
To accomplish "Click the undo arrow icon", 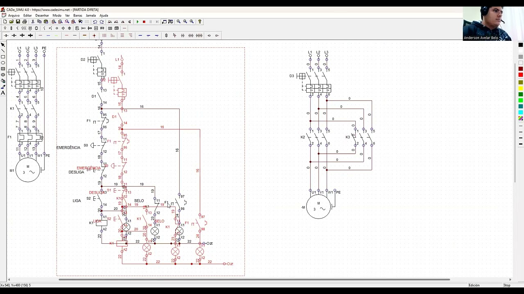I will 95,22.
